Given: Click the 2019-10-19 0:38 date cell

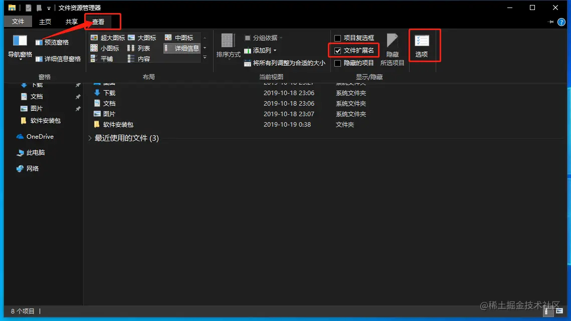Looking at the screenshot, I should click(287, 125).
